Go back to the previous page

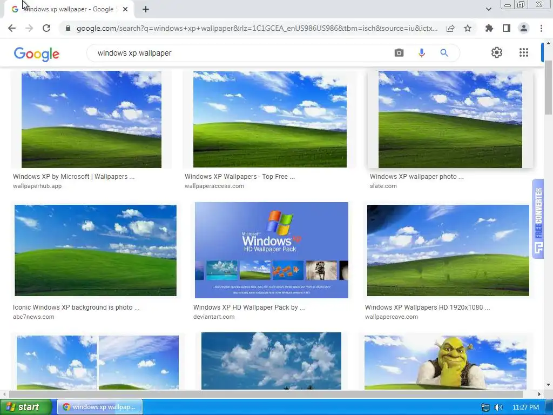(12, 28)
